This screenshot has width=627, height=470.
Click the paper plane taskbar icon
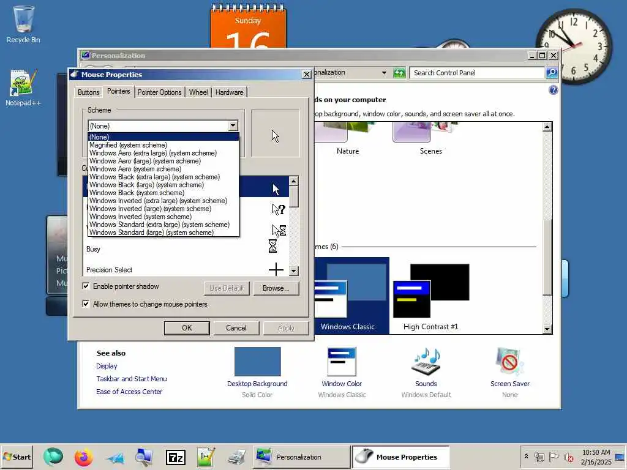click(115, 458)
